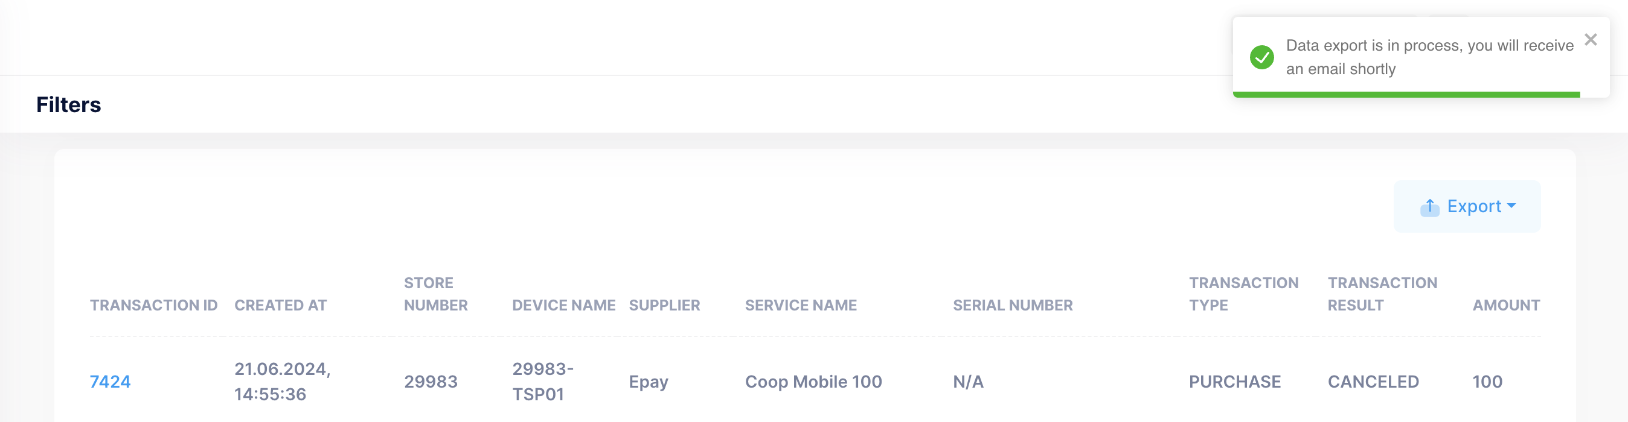Expand the Export dropdown caret
The image size is (1628, 422).
click(1511, 206)
